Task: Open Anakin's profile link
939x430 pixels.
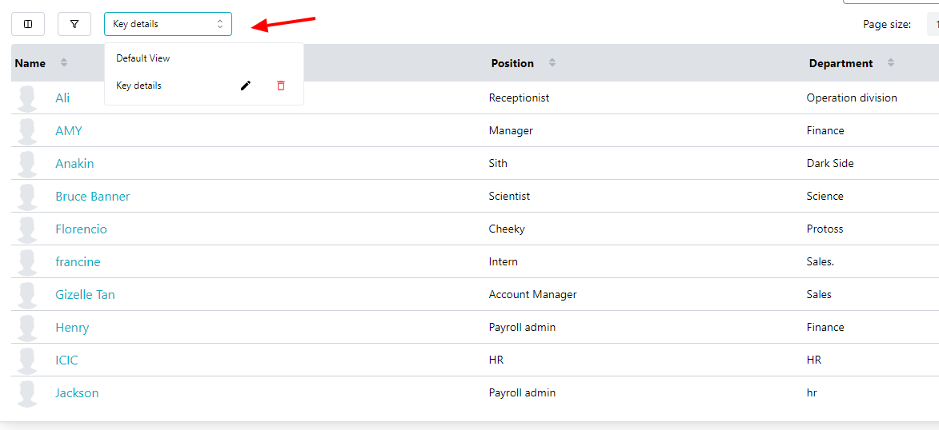Action: point(75,163)
